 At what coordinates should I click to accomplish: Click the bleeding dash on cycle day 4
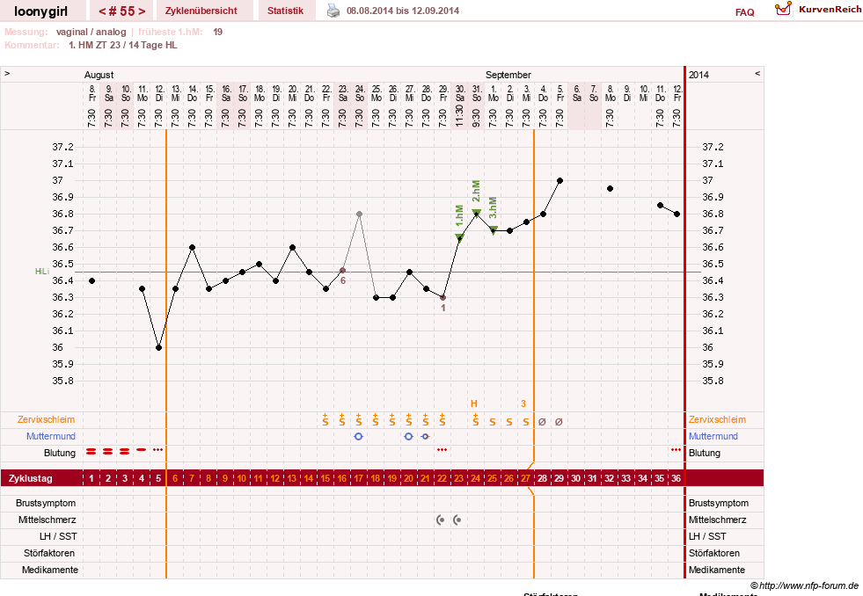pos(142,450)
